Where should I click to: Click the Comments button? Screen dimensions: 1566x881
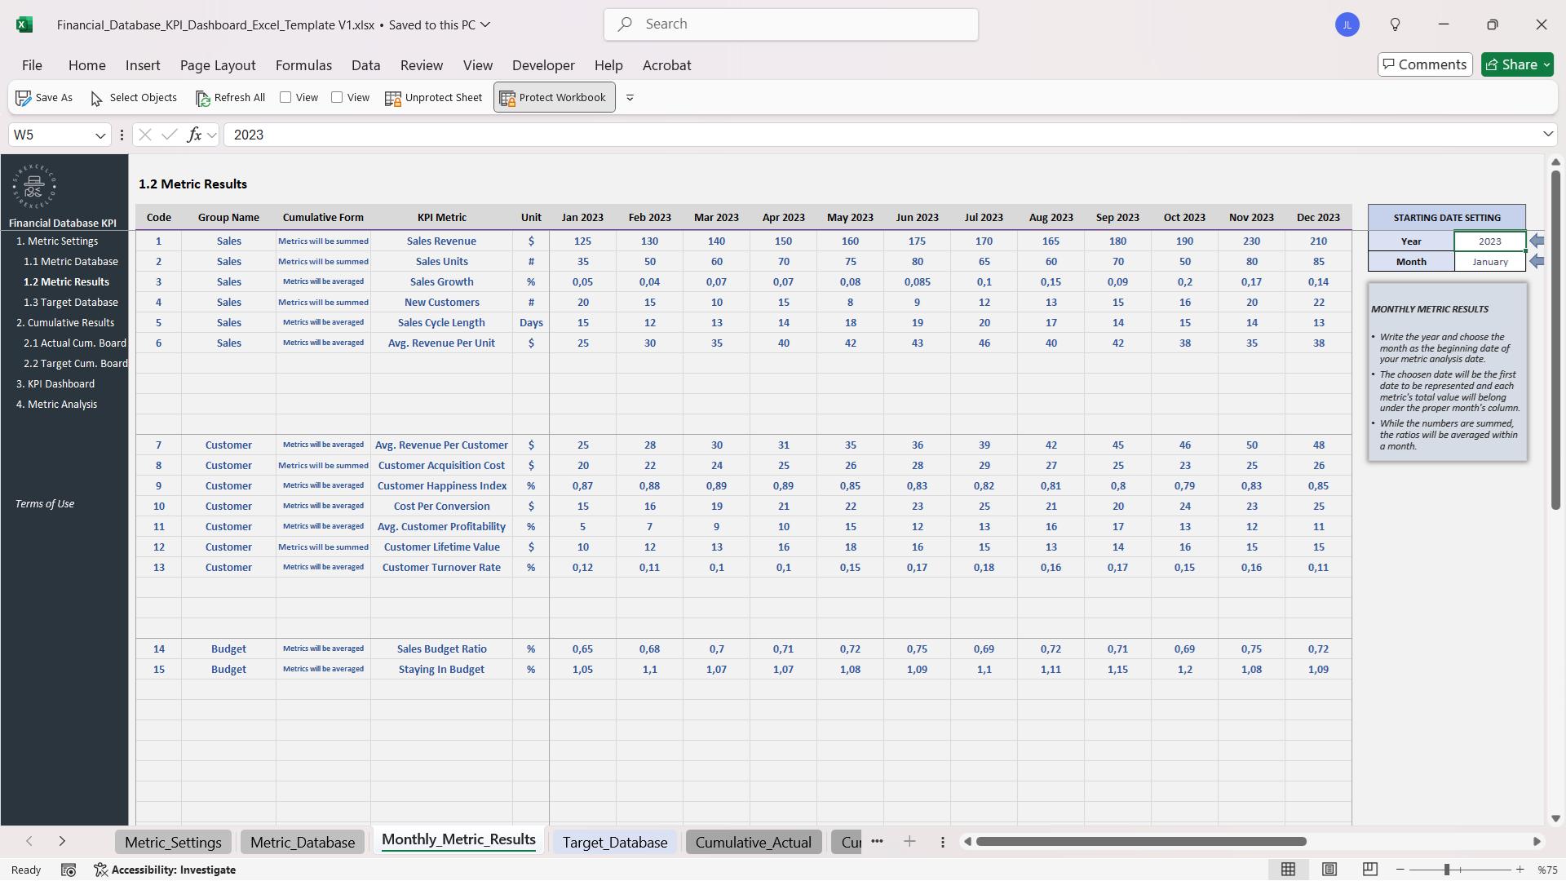[1423, 64]
